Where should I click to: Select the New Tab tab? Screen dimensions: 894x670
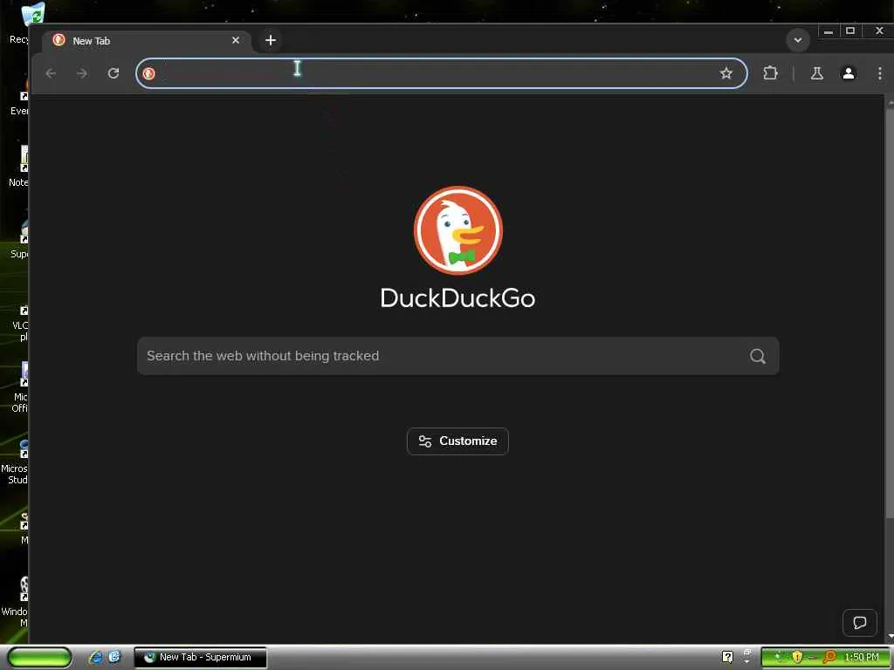[147, 40]
